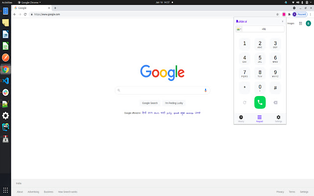Image resolution: width=314 pixels, height=196 pixels.
Task: Close the Google tab
Action: 49,8
